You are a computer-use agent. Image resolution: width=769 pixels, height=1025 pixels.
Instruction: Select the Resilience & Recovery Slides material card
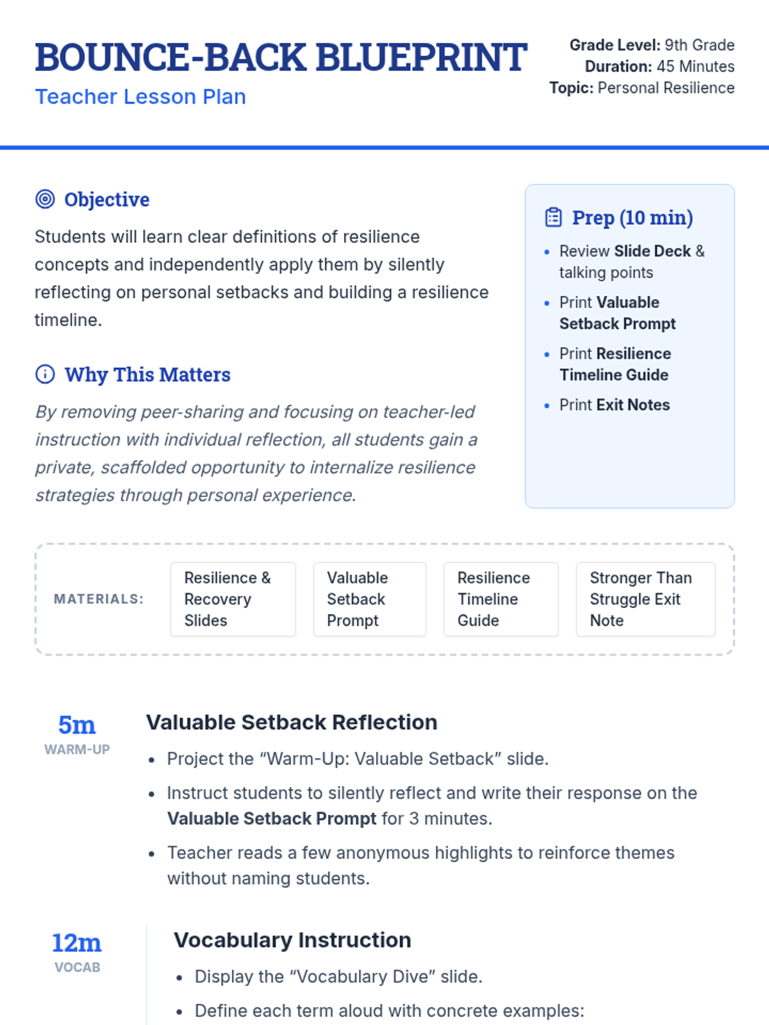[x=233, y=599]
